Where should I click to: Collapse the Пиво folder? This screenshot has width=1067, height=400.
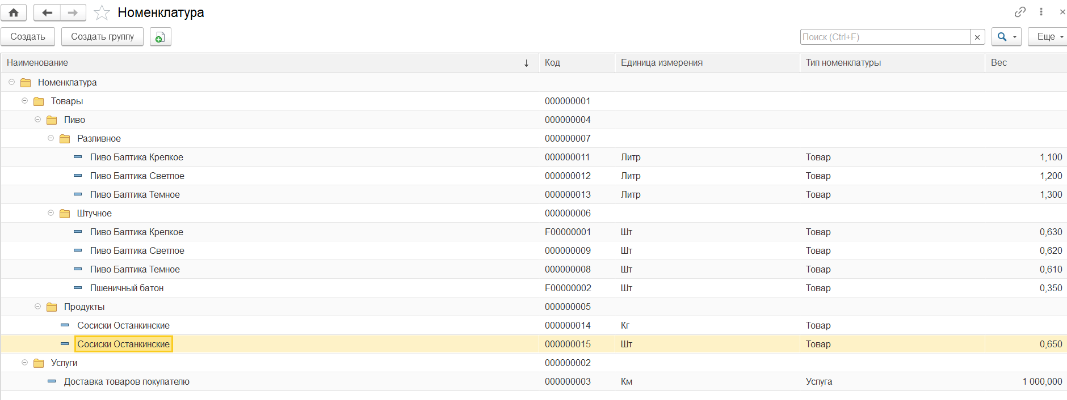tap(37, 120)
